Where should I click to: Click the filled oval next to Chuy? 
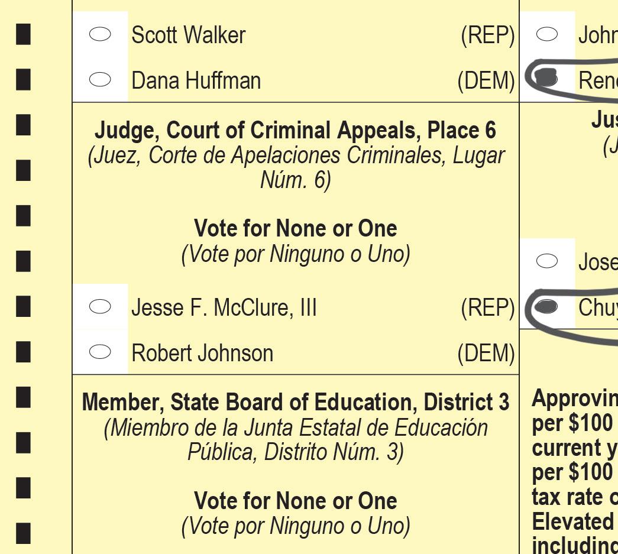pos(547,306)
